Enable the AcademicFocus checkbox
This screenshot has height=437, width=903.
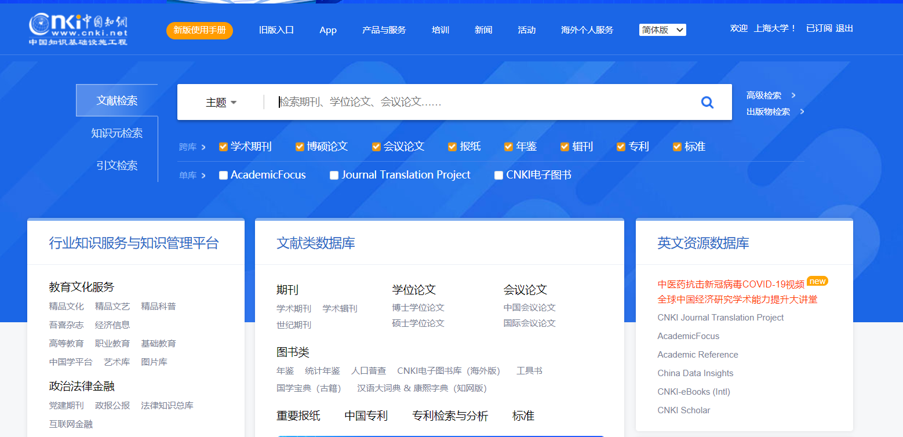(x=223, y=174)
